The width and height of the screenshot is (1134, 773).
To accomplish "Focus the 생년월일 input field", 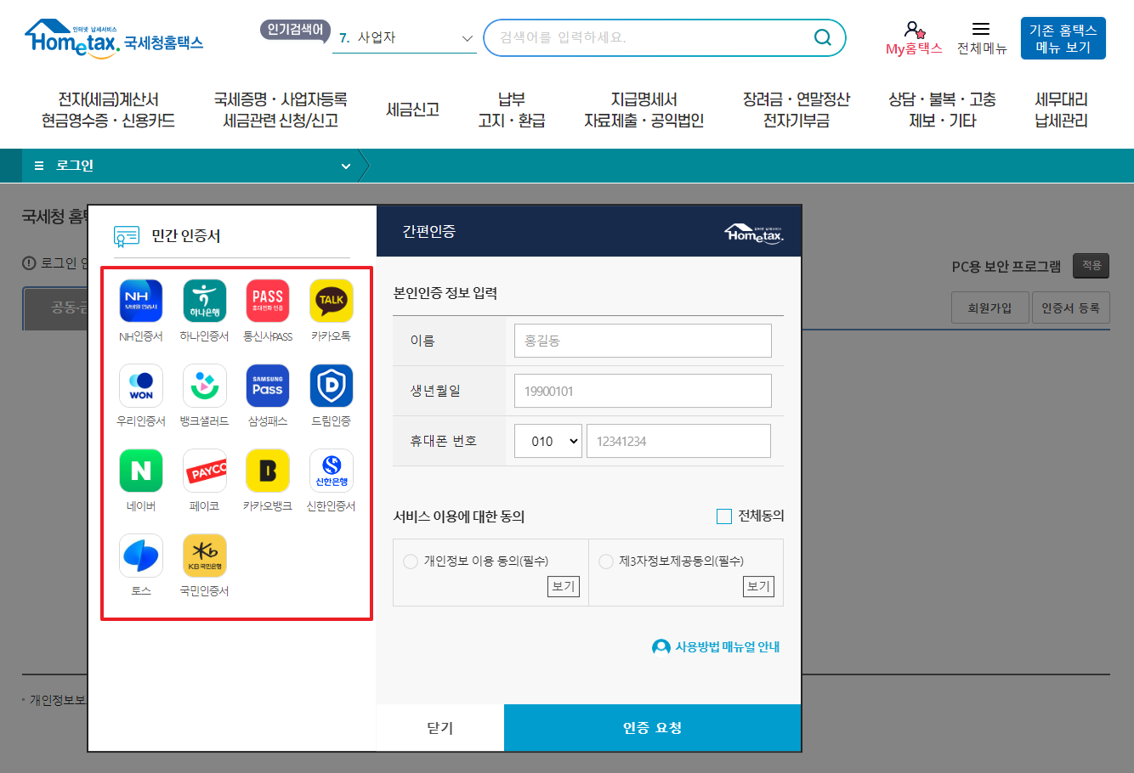I will pyautogui.click(x=643, y=391).
